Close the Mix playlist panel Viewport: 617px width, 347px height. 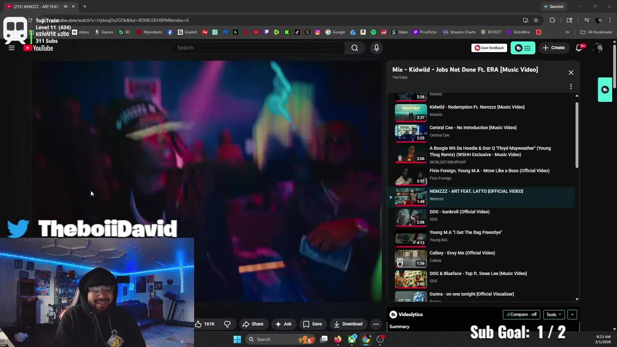click(x=571, y=72)
